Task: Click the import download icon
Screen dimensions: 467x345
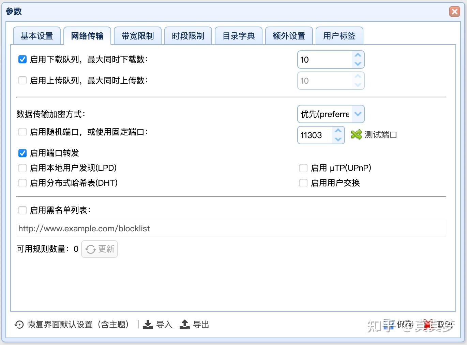Action: [x=148, y=325]
